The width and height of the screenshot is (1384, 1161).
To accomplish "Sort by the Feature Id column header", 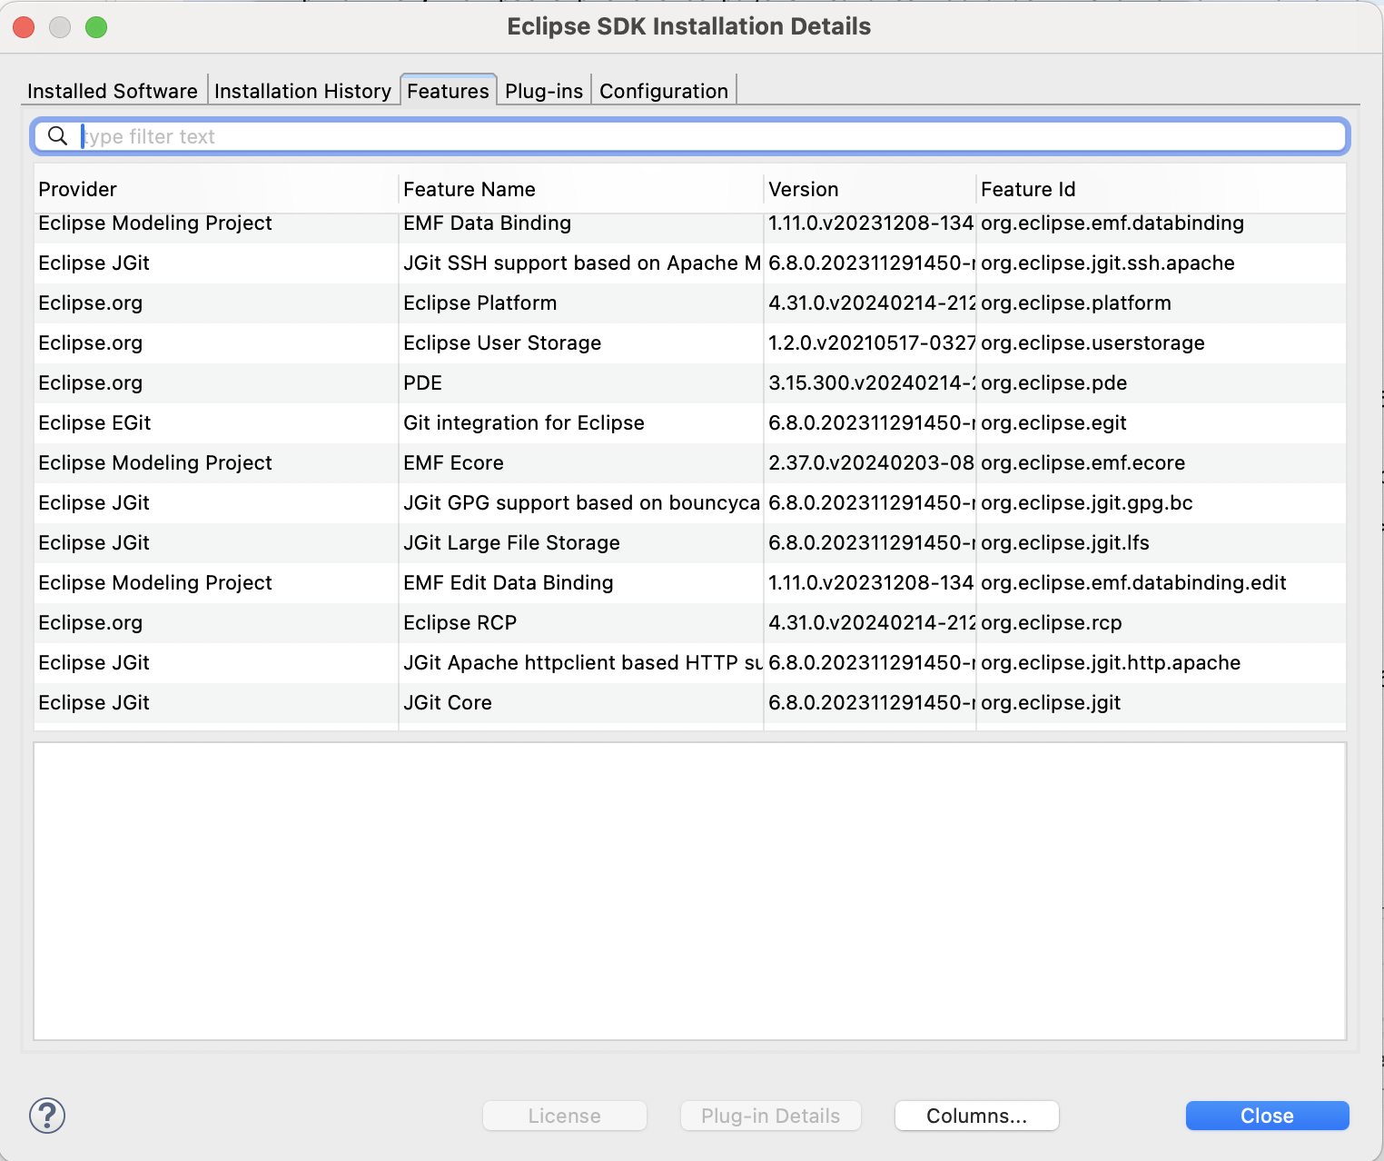I will 1162,189.
